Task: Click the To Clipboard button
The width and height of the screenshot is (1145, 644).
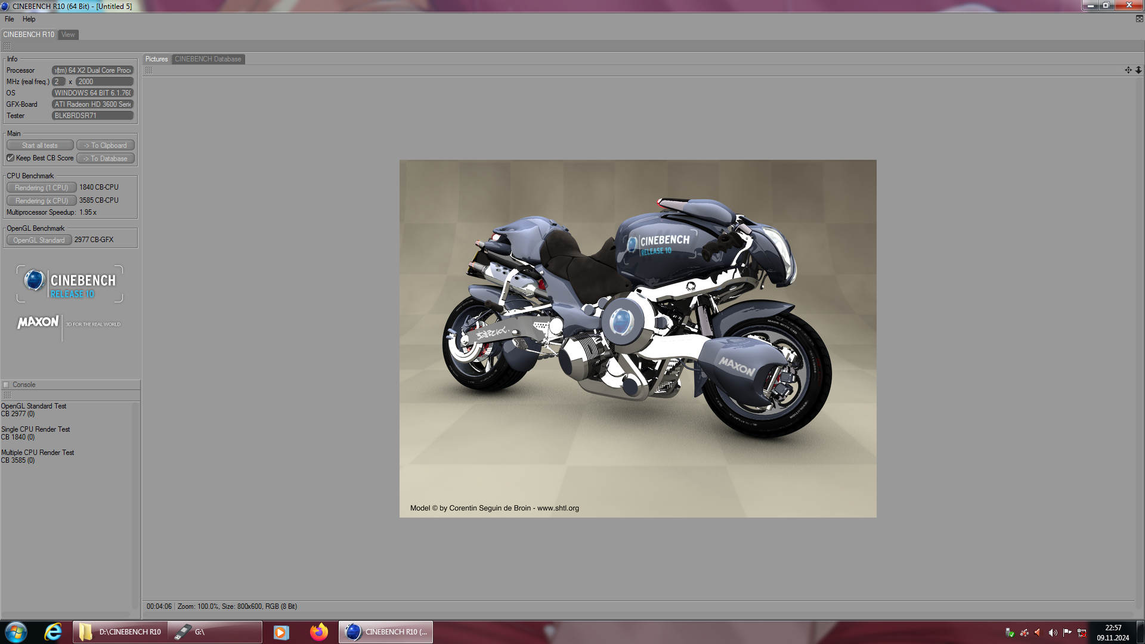Action: click(106, 145)
